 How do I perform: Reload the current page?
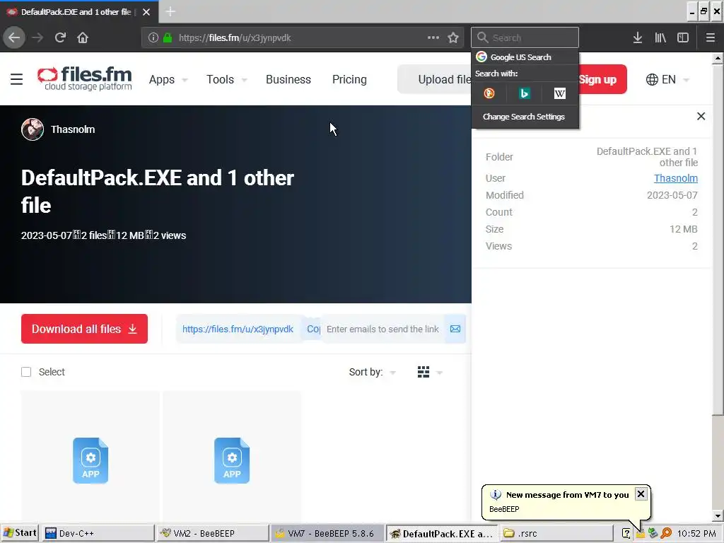tap(60, 37)
